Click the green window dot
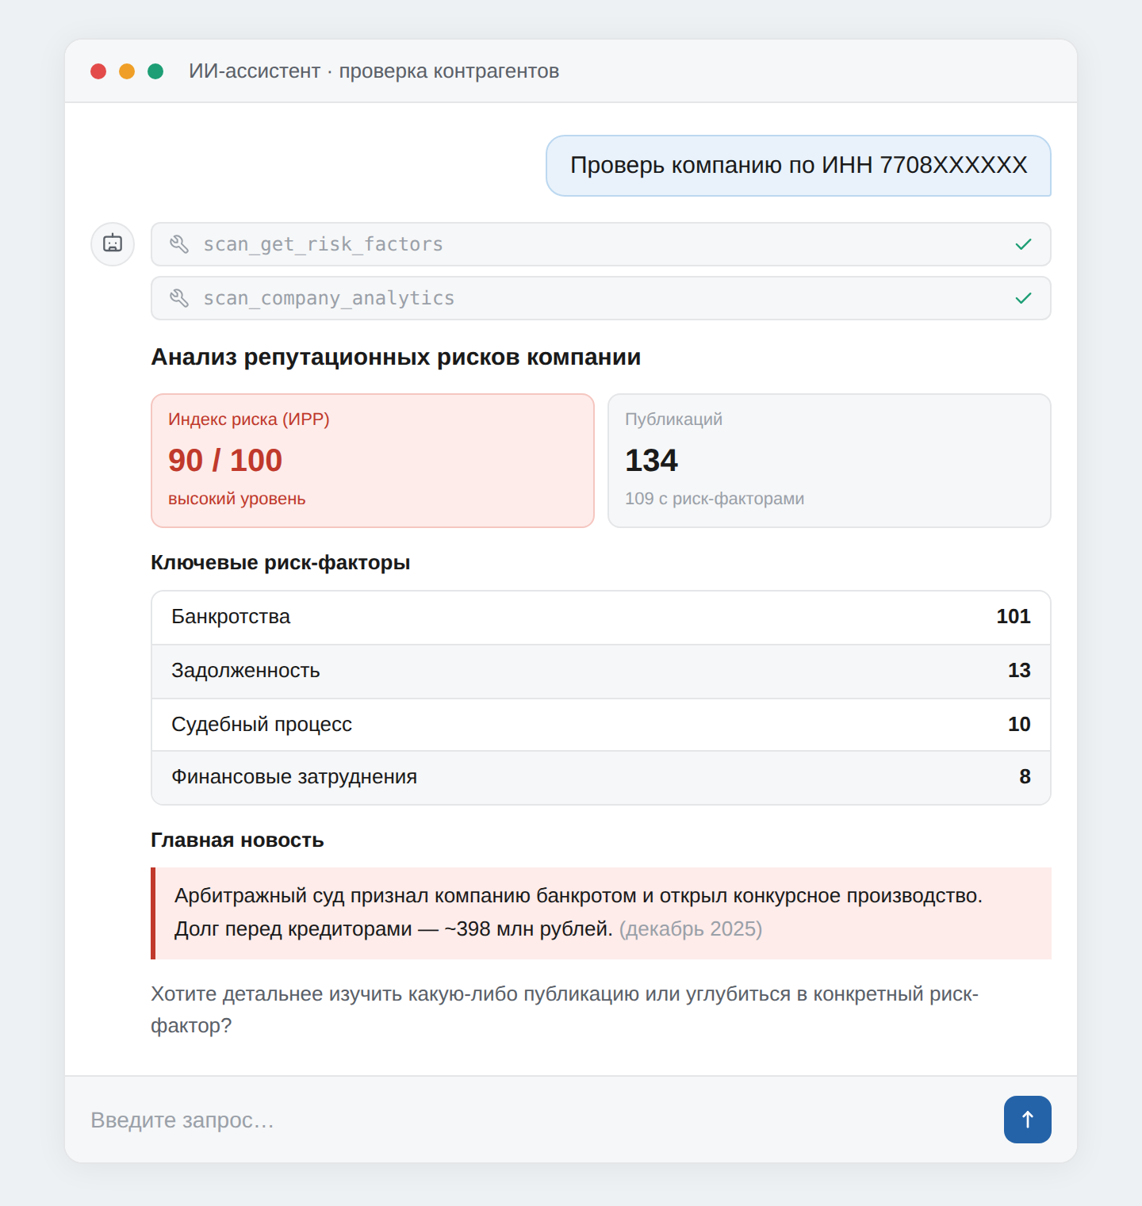 point(155,71)
